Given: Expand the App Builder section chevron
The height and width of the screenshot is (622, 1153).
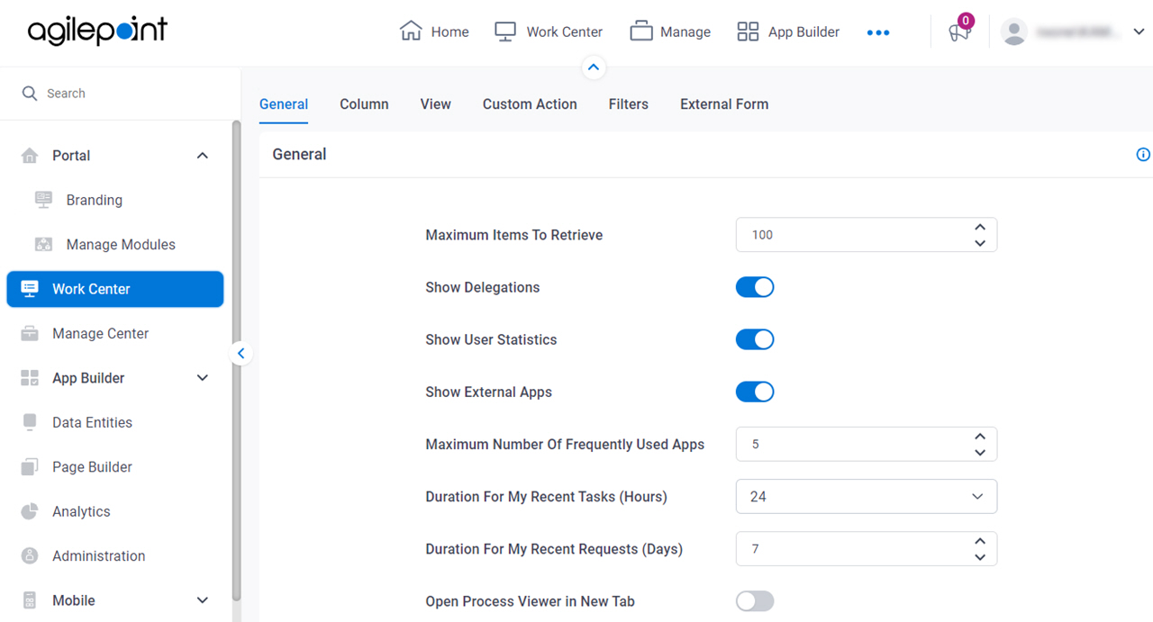Looking at the screenshot, I should pos(203,378).
